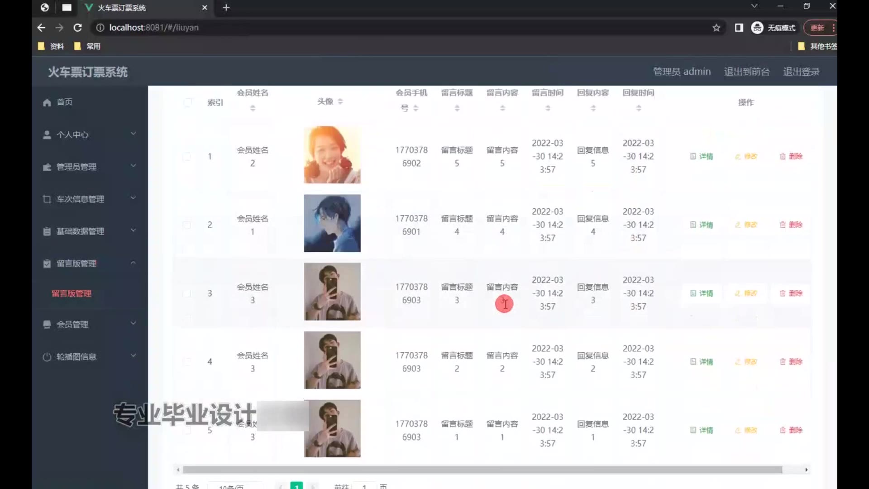This screenshot has height=489, width=869.
Task: Toggle the select-all checkbox in table header
Action: point(187,102)
